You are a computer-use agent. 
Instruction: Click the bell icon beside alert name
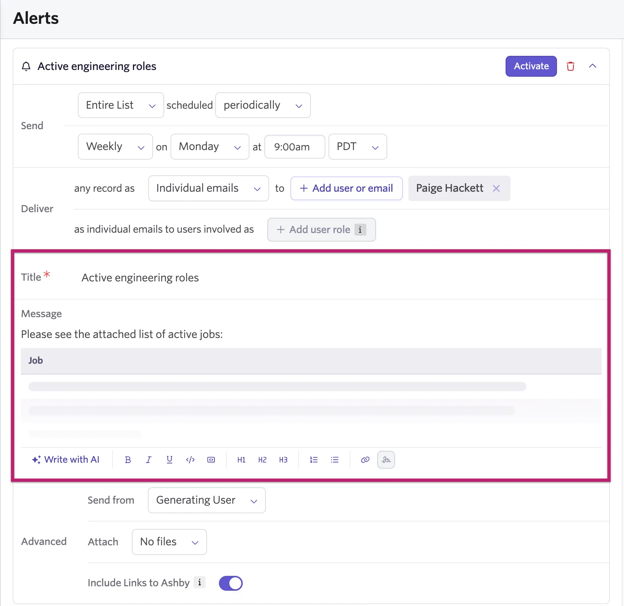click(26, 66)
